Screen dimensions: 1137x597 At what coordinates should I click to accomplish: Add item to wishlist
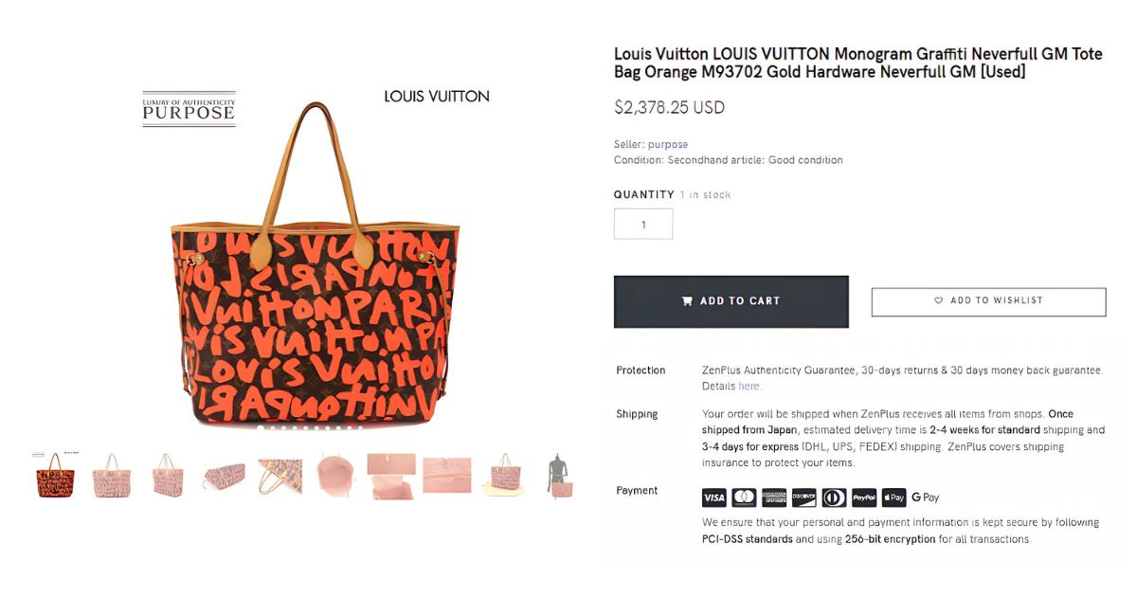(x=988, y=301)
